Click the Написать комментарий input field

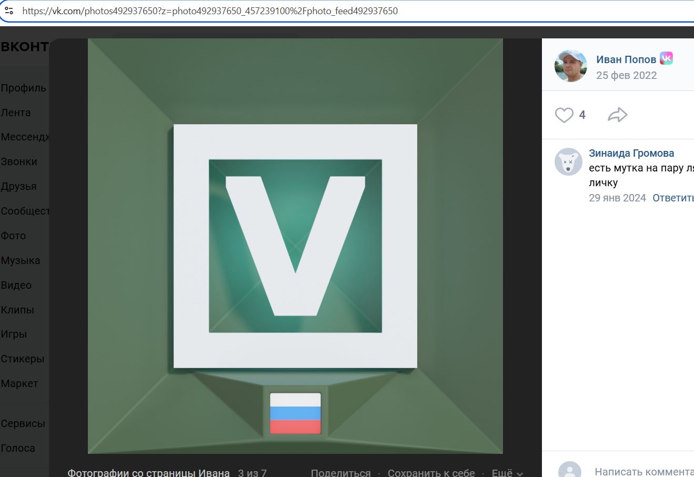[644, 472]
